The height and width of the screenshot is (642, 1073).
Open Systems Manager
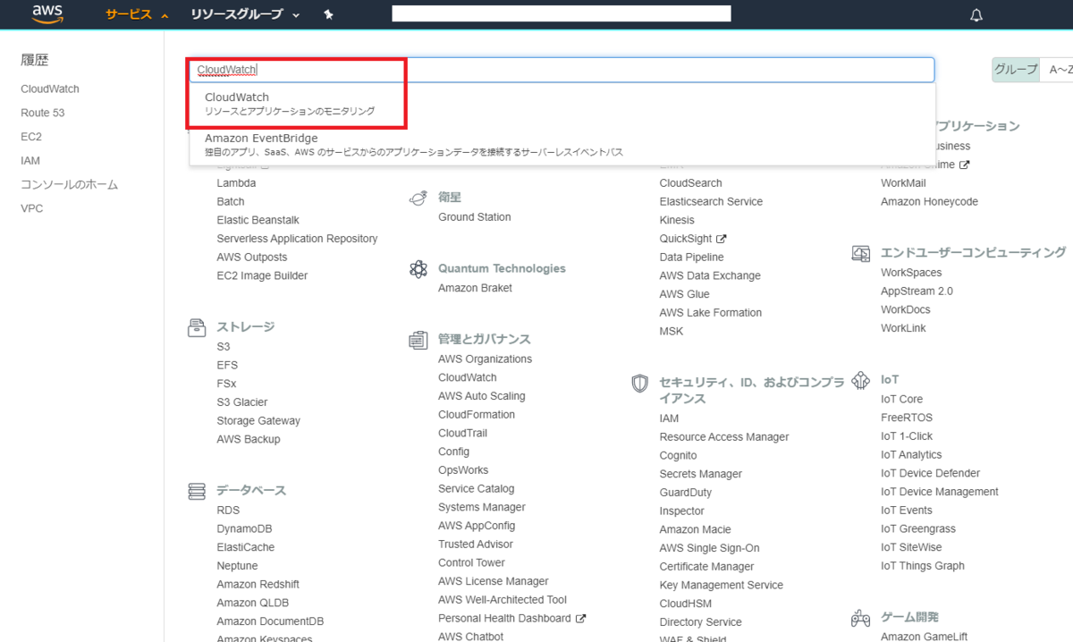pos(482,508)
